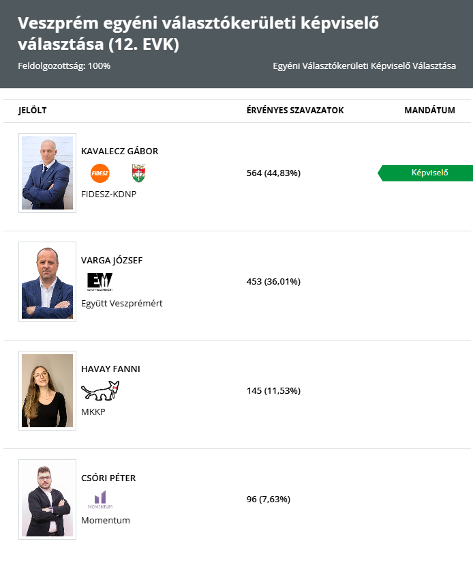Select candidate name Csóri Péter
473x563 pixels.
coord(108,478)
